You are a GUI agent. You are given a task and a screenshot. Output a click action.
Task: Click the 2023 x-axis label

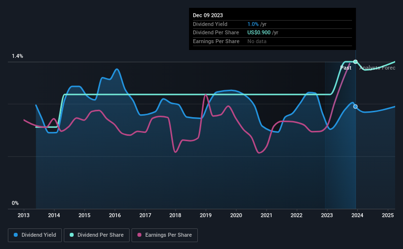327,215
